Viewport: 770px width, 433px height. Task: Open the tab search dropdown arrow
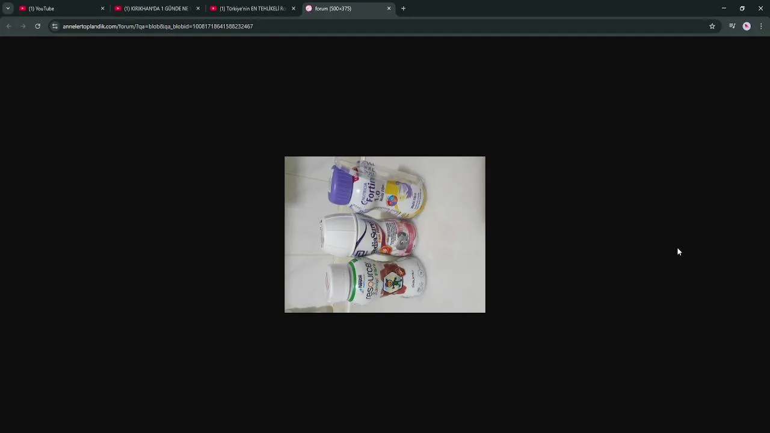click(x=8, y=8)
